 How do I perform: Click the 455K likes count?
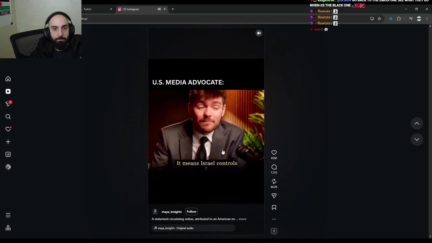(274, 158)
